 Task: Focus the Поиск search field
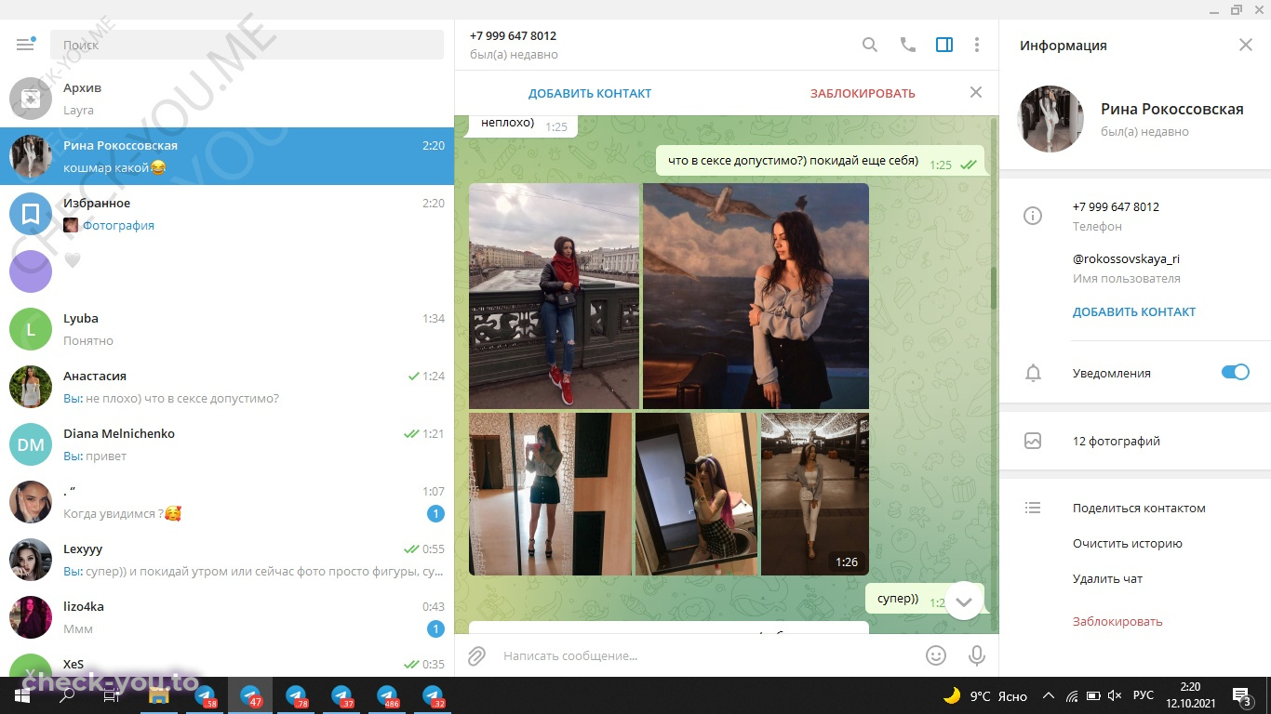247,45
